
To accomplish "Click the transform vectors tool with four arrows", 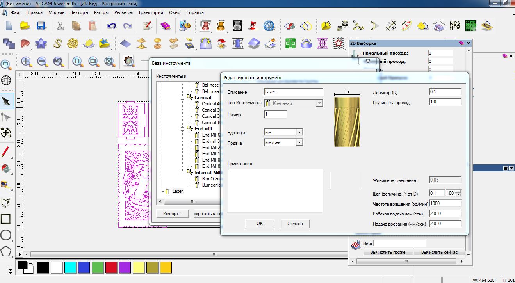I will tap(6, 133).
